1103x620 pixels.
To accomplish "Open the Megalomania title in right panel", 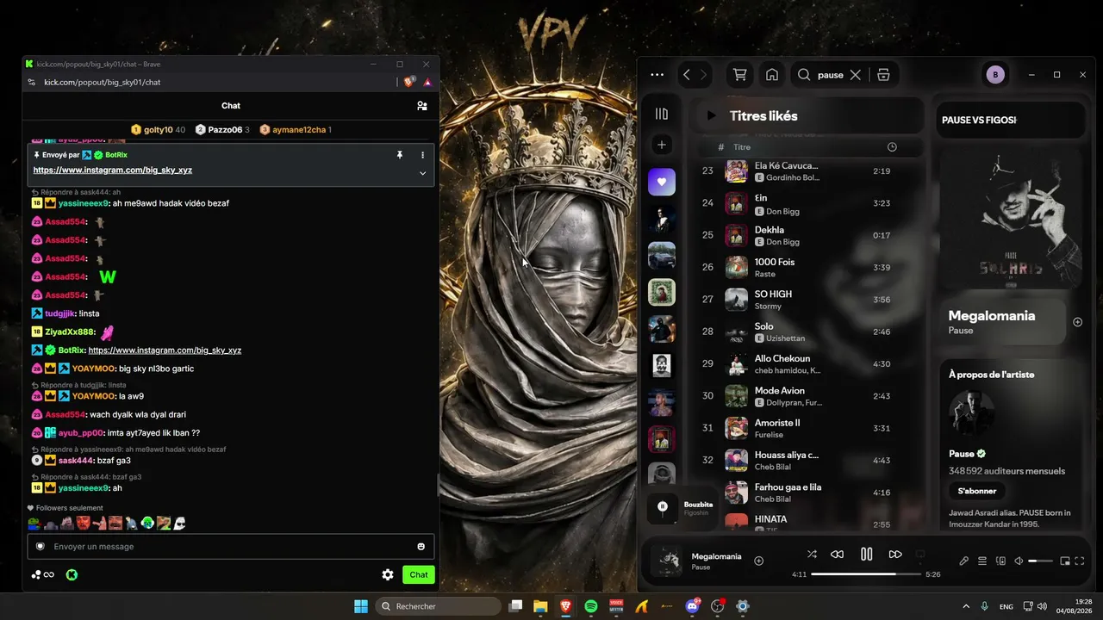I will pos(992,315).
